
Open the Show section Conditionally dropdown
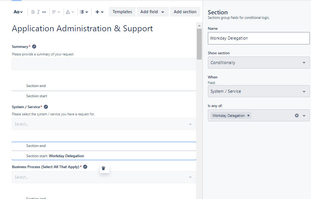coord(258,63)
